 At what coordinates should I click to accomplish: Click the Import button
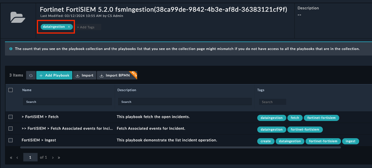(x=85, y=75)
